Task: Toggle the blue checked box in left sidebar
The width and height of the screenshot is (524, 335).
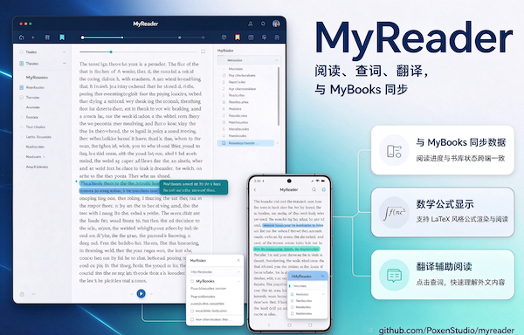Action: [21, 87]
